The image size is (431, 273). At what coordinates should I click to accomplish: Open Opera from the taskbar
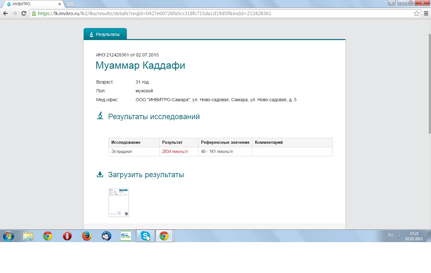point(67,236)
